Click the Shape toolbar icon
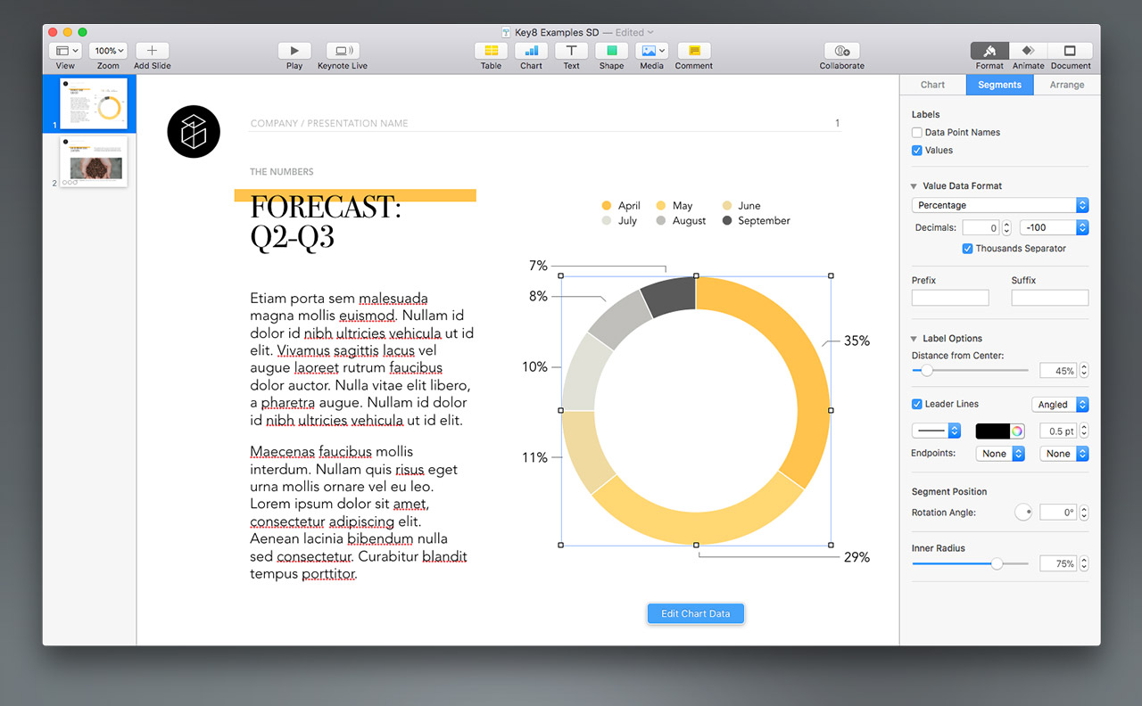 tap(611, 52)
